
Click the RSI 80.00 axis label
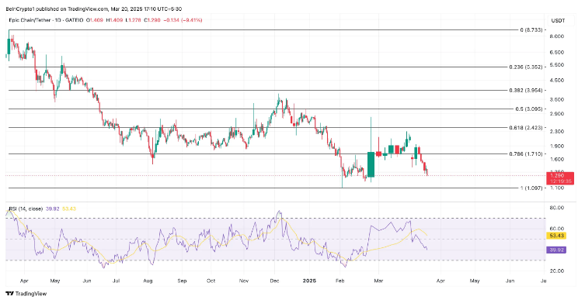(556, 208)
